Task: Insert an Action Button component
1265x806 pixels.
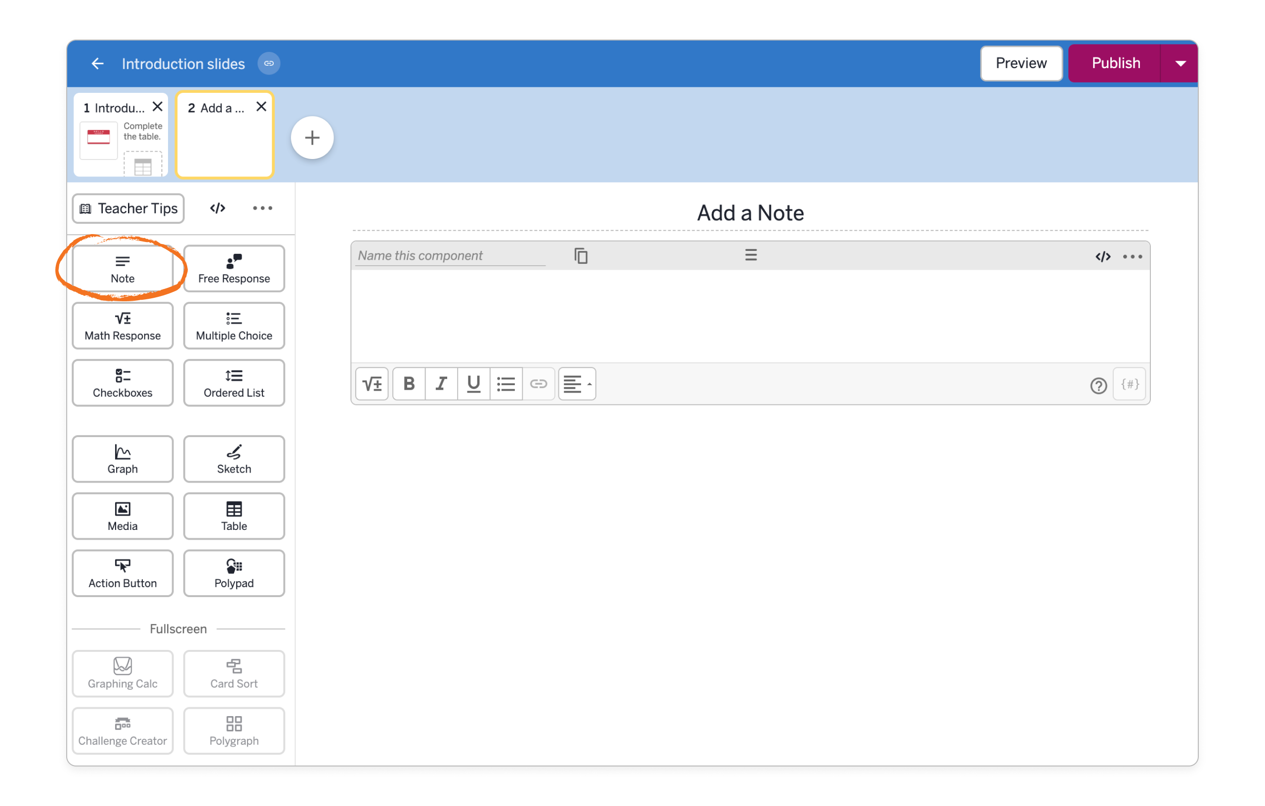Action: tap(123, 574)
